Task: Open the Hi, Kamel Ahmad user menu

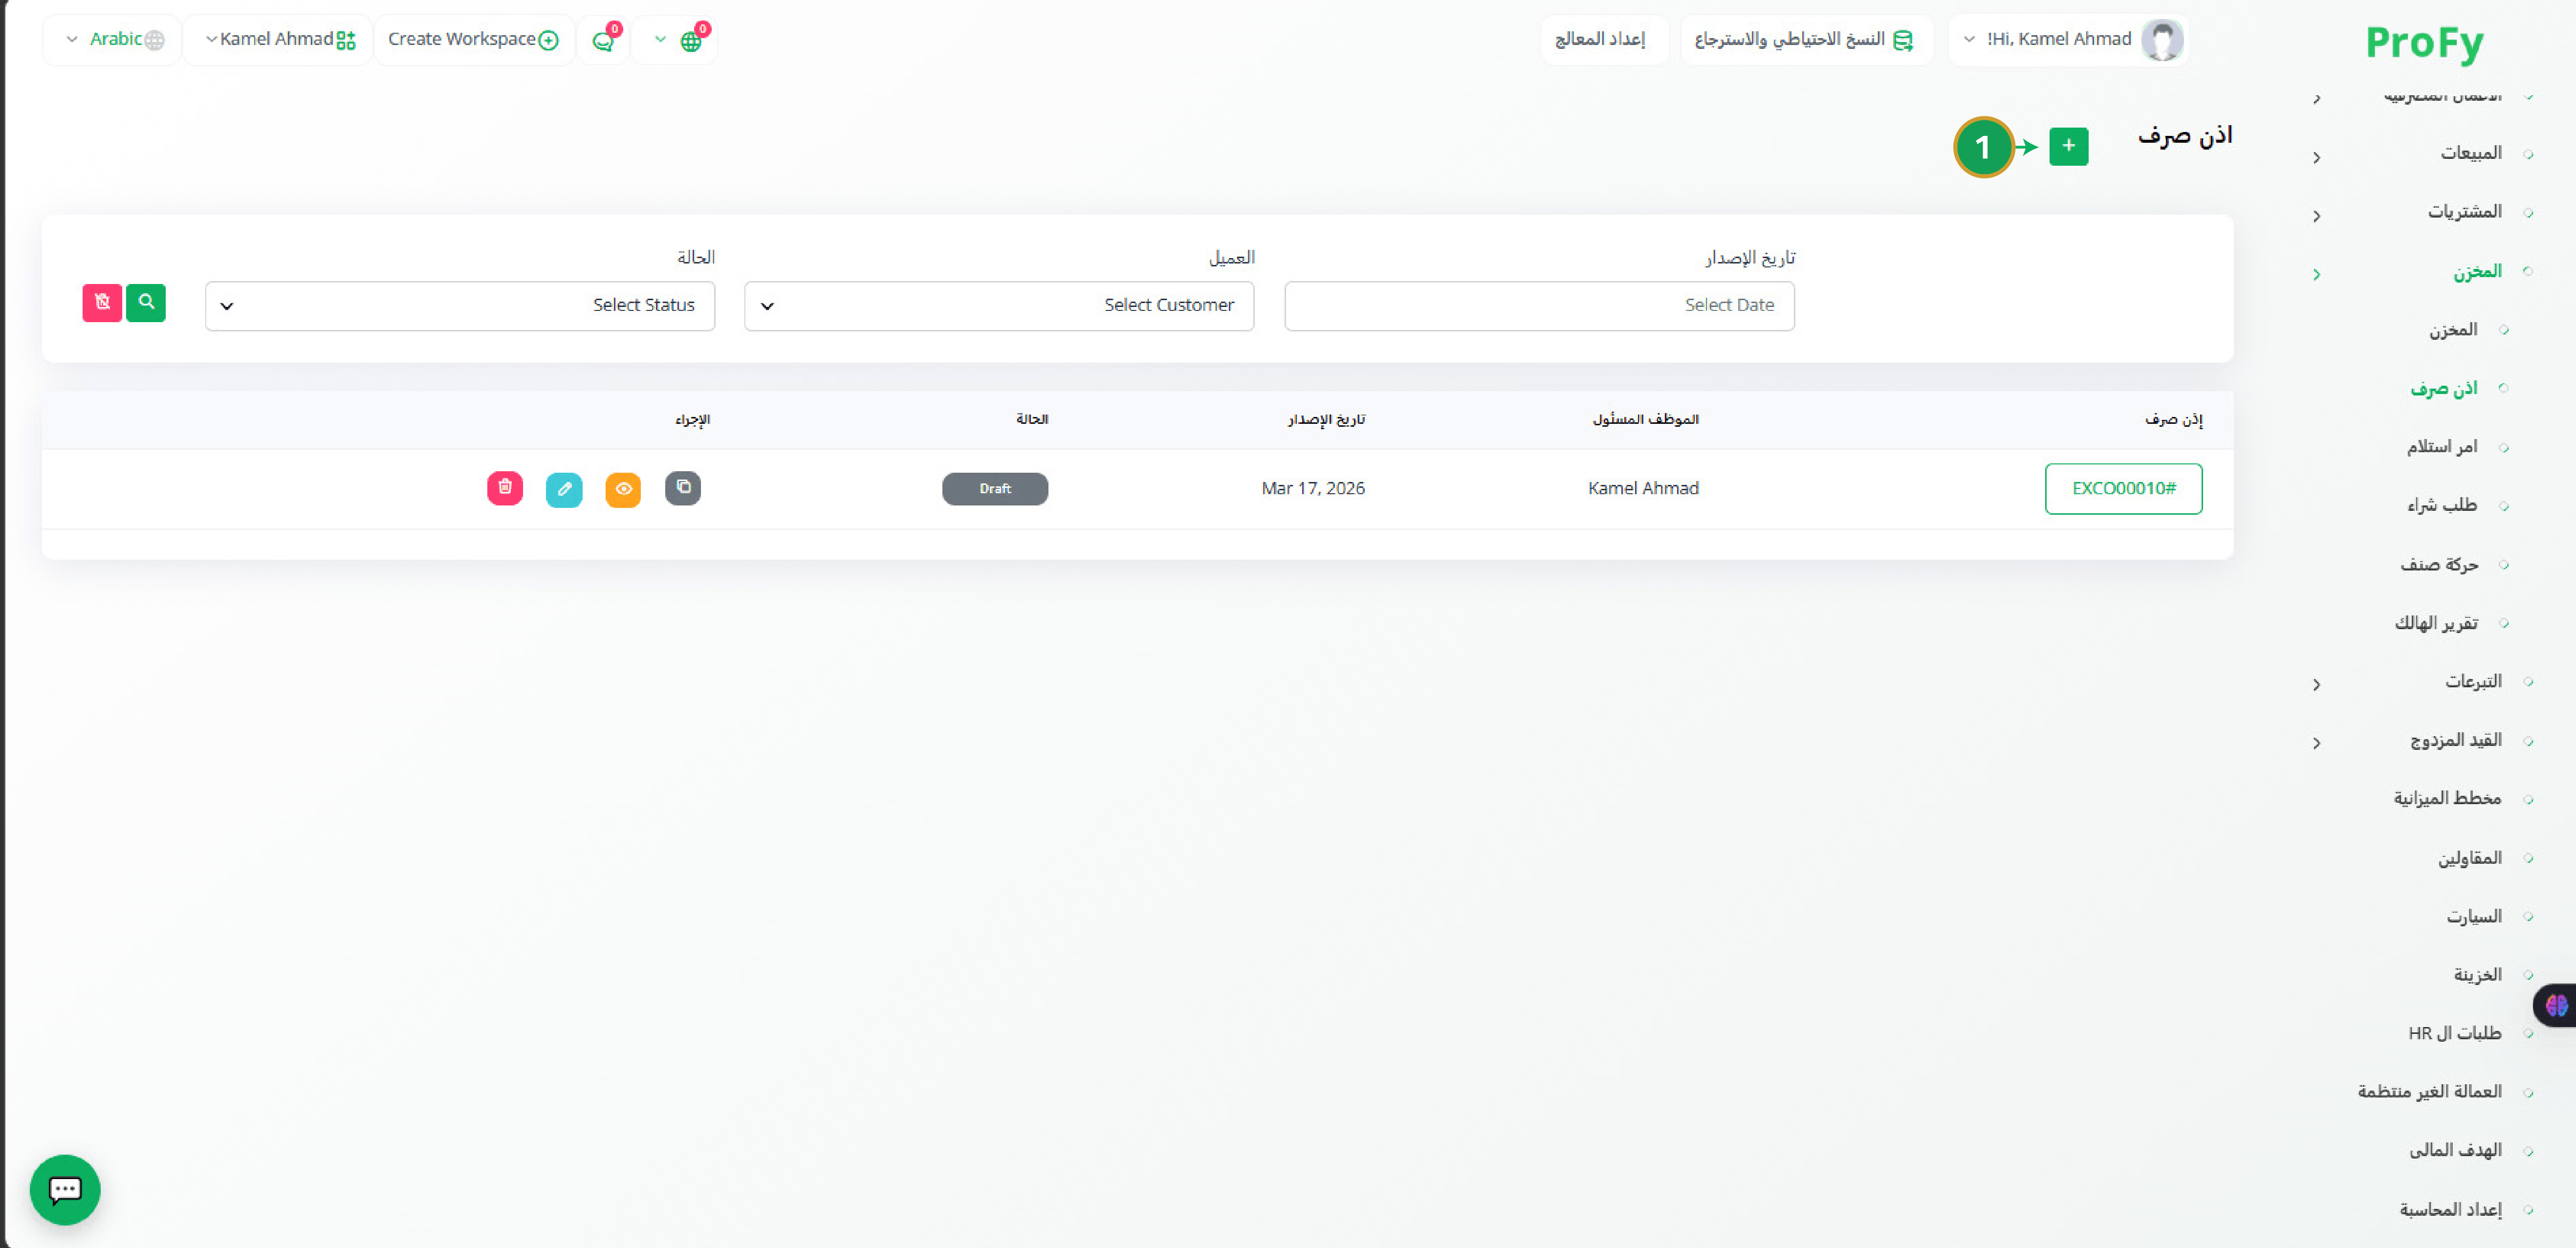Action: 2067,40
